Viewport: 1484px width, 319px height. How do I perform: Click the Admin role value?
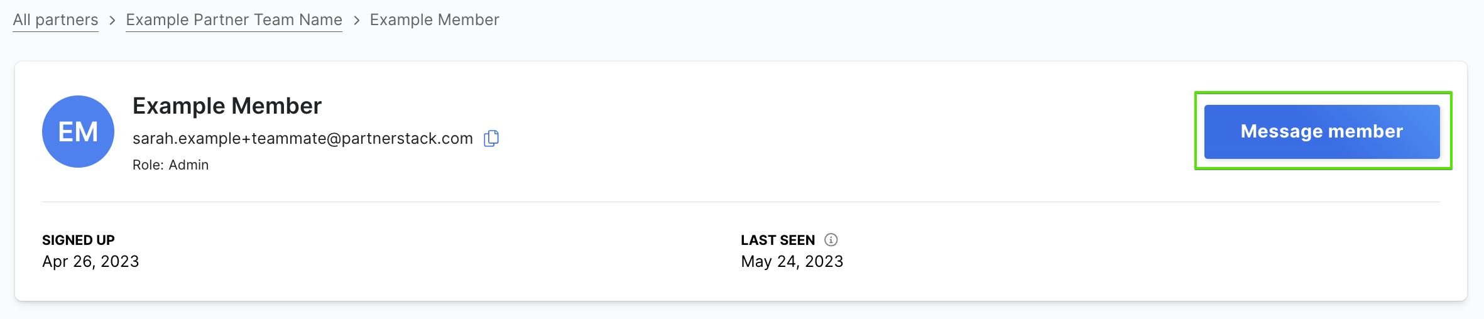tap(188, 165)
